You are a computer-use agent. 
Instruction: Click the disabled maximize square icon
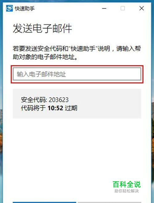click(123, 8)
